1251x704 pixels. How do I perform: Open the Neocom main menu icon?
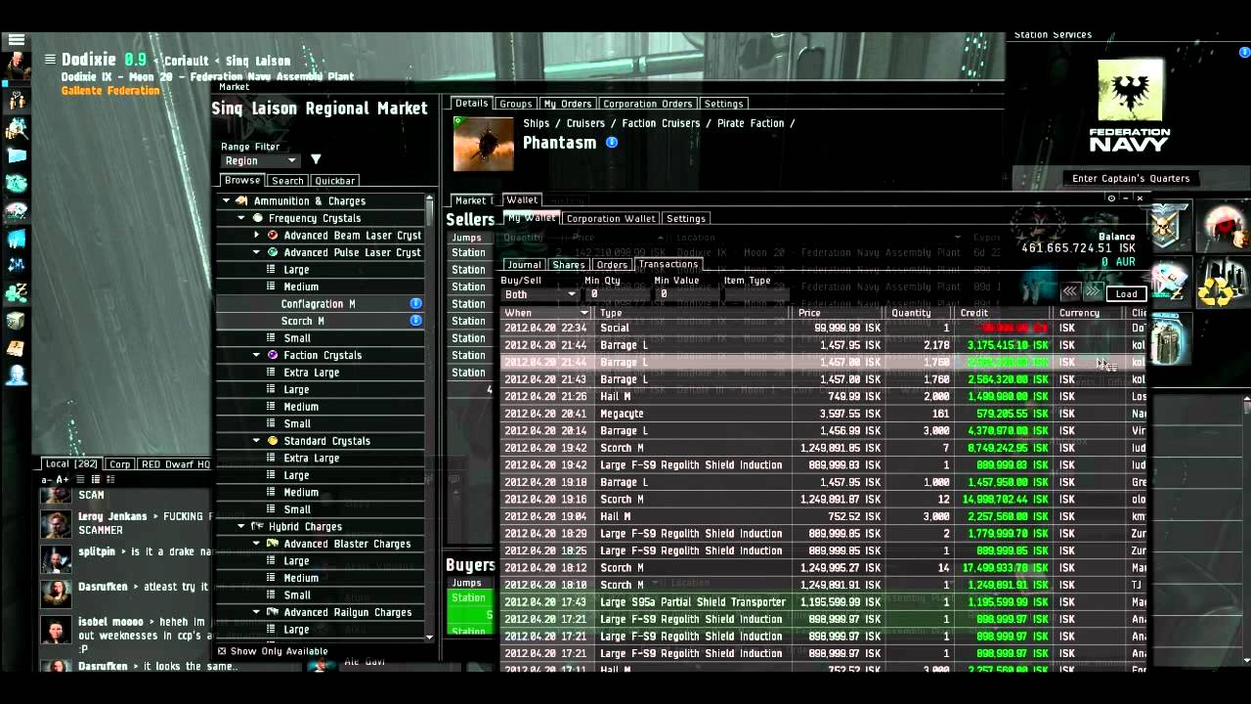click(16, 40)
